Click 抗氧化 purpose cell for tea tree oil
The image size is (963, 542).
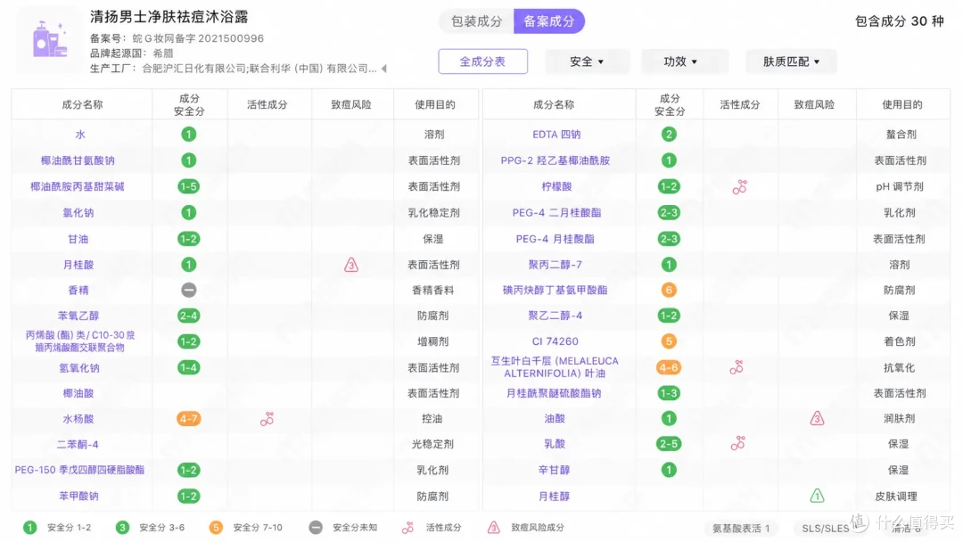[x=899, y=367]
